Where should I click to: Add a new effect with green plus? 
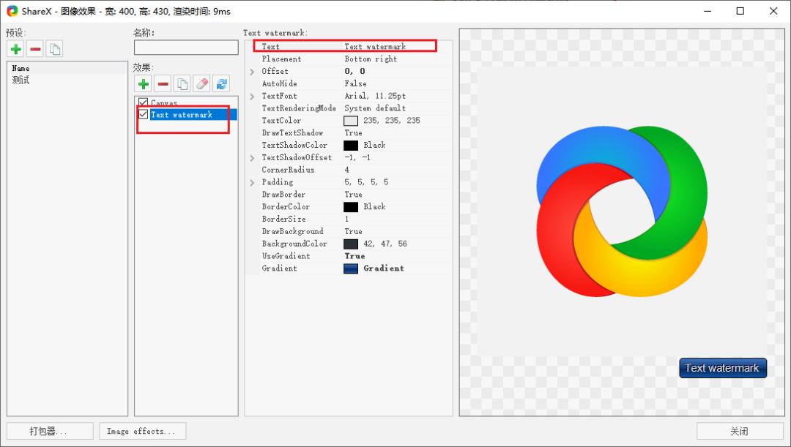(143, 84)
